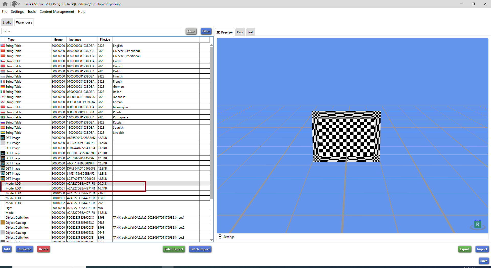Click the brown Object Catalog color swatch

(x=3, y=222)
